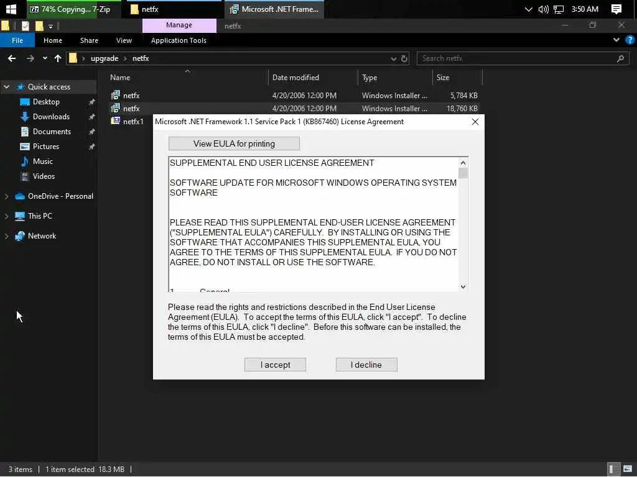
Task: Open the View ribbon tab
Action: click(x=124, y=40)
